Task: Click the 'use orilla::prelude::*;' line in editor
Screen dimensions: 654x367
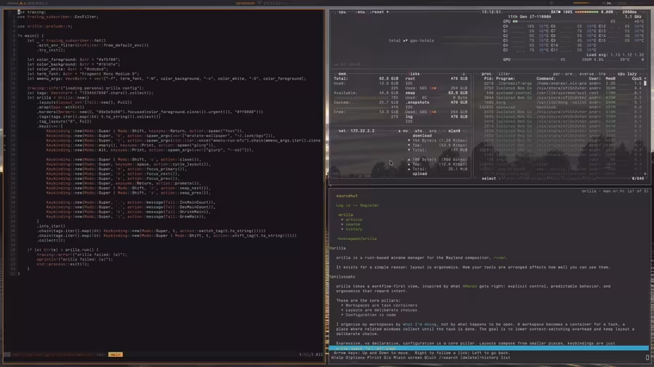Action: [x=44, y=26]
